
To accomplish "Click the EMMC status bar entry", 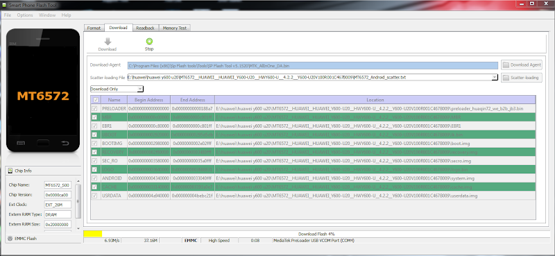I will tap(191, 241).
